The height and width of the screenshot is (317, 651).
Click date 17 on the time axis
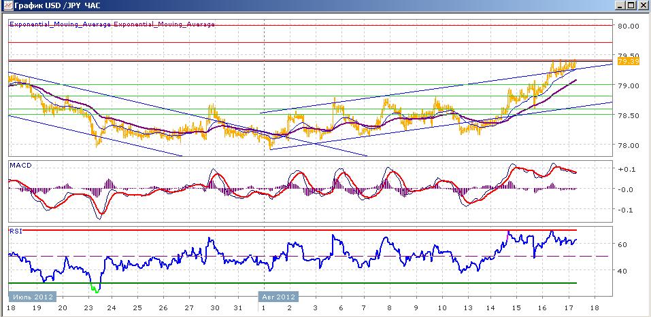click(569, 309)
